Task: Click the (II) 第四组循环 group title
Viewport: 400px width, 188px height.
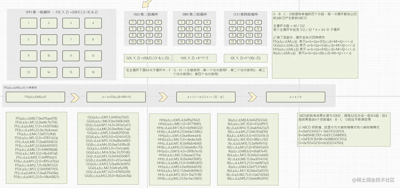Action: click(246, 15)
